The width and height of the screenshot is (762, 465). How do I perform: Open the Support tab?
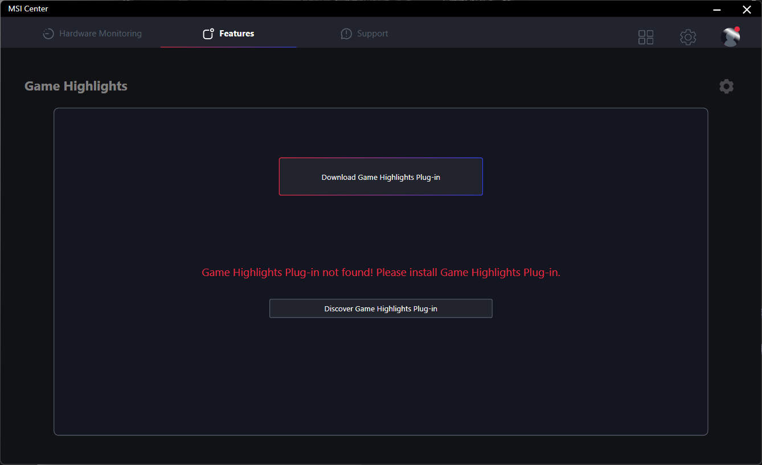[364, 34]
